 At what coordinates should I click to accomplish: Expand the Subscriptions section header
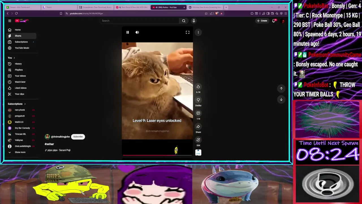(x=17, y=104)
